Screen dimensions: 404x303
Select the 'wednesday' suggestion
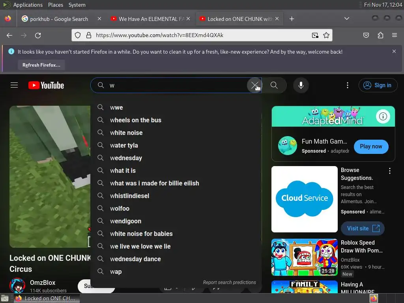tap(176, 158)
